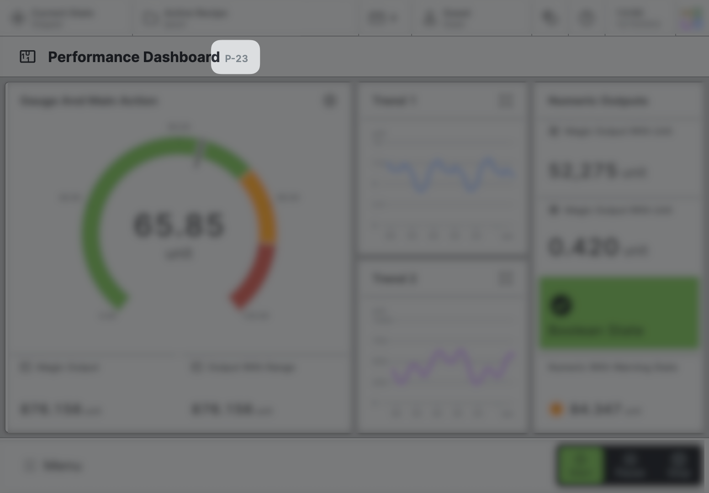
Task: Expand the Trend 2 chart panel
Action: click(506, 278)
